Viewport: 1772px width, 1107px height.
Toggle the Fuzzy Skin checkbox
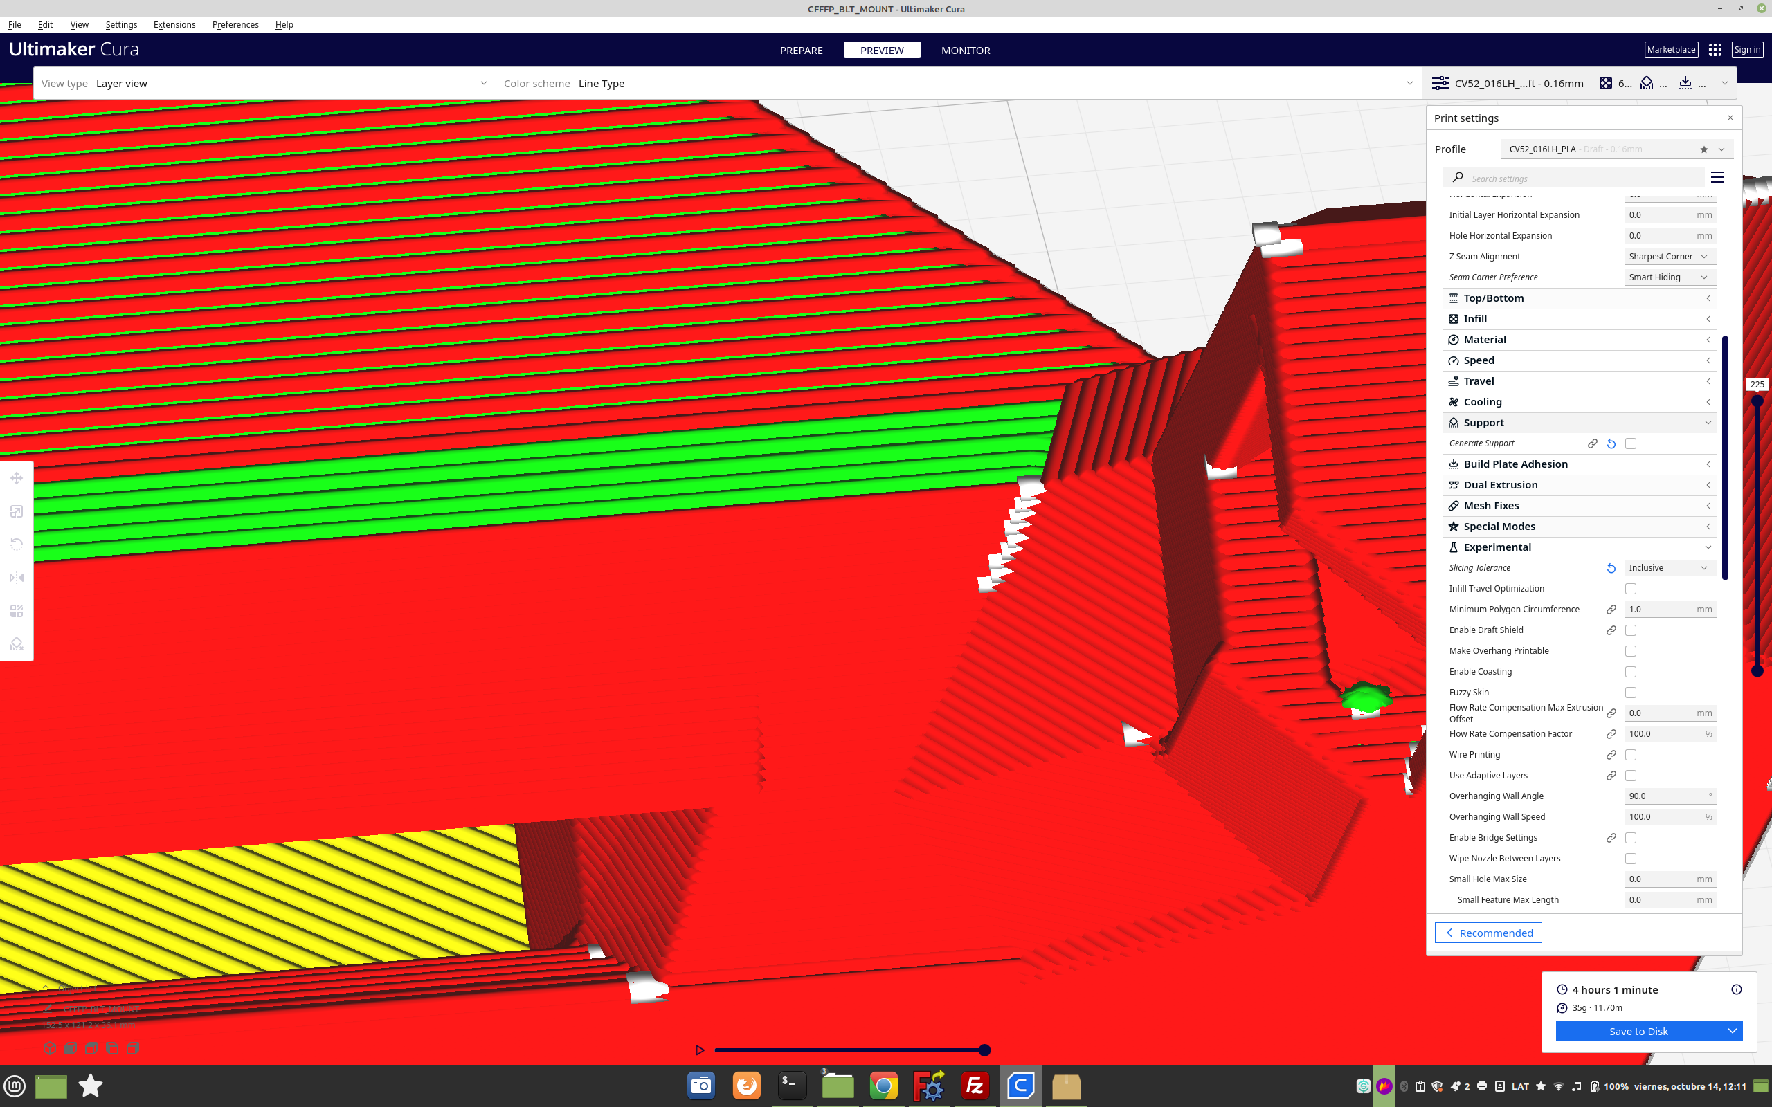(x=1631, y=692)
